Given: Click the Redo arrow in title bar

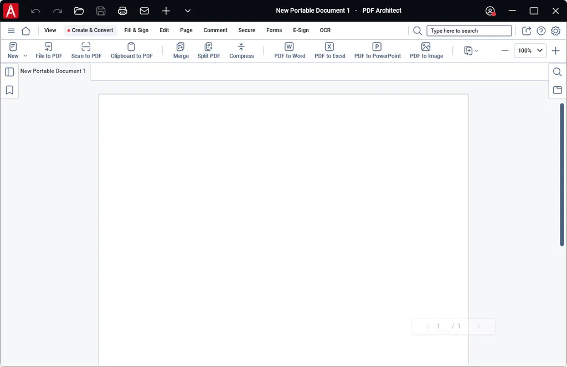Looking at the screenshot, I should click(58, 11).
